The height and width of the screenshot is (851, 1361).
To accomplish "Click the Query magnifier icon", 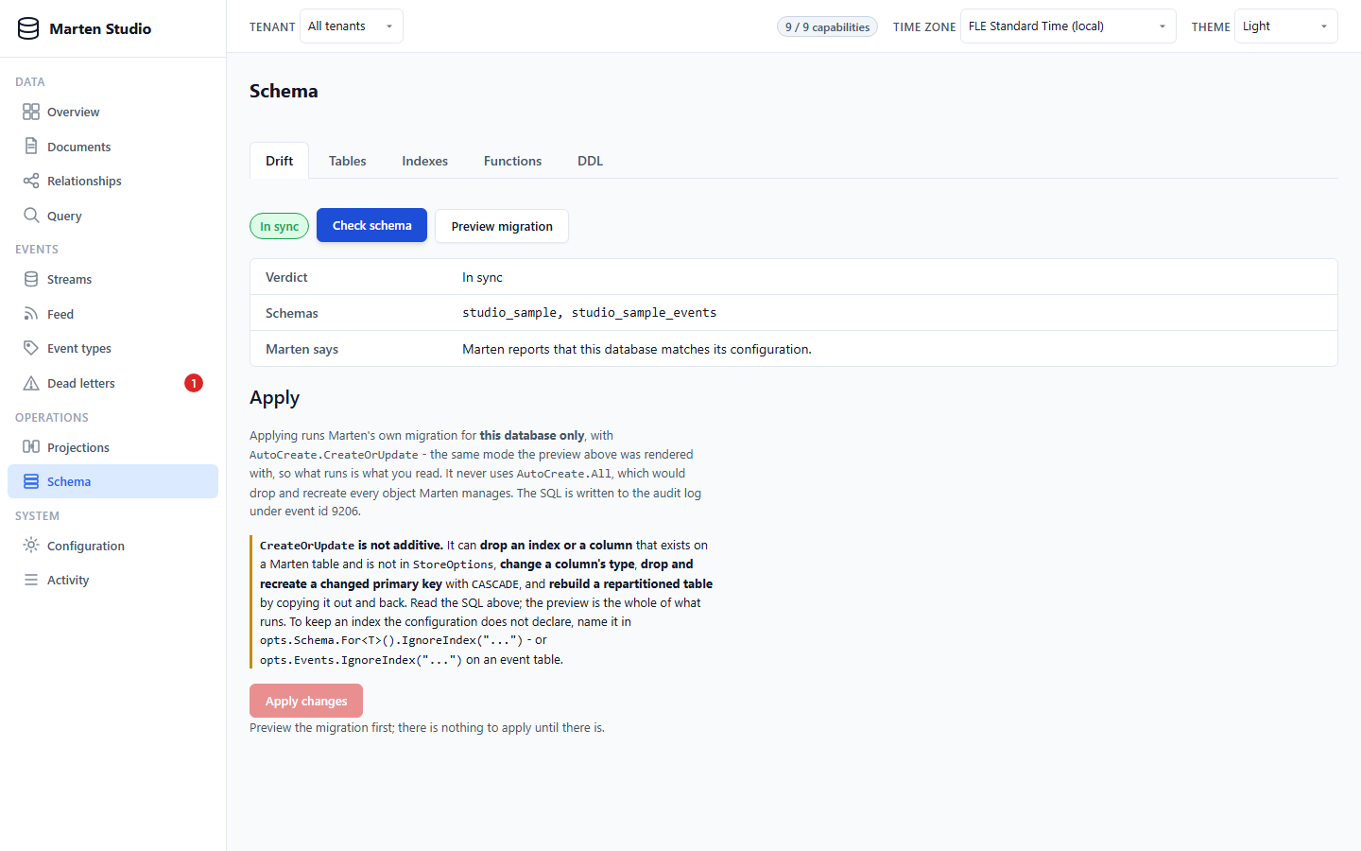I will tap(31, 216).
